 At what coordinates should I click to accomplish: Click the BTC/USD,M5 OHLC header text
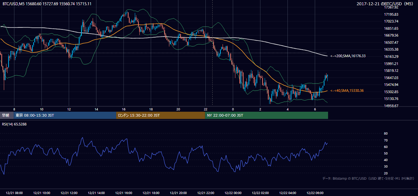[47, 4]
